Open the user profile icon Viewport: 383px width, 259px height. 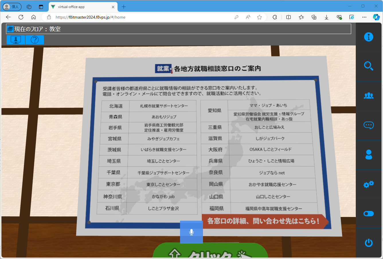coord(369,155)
